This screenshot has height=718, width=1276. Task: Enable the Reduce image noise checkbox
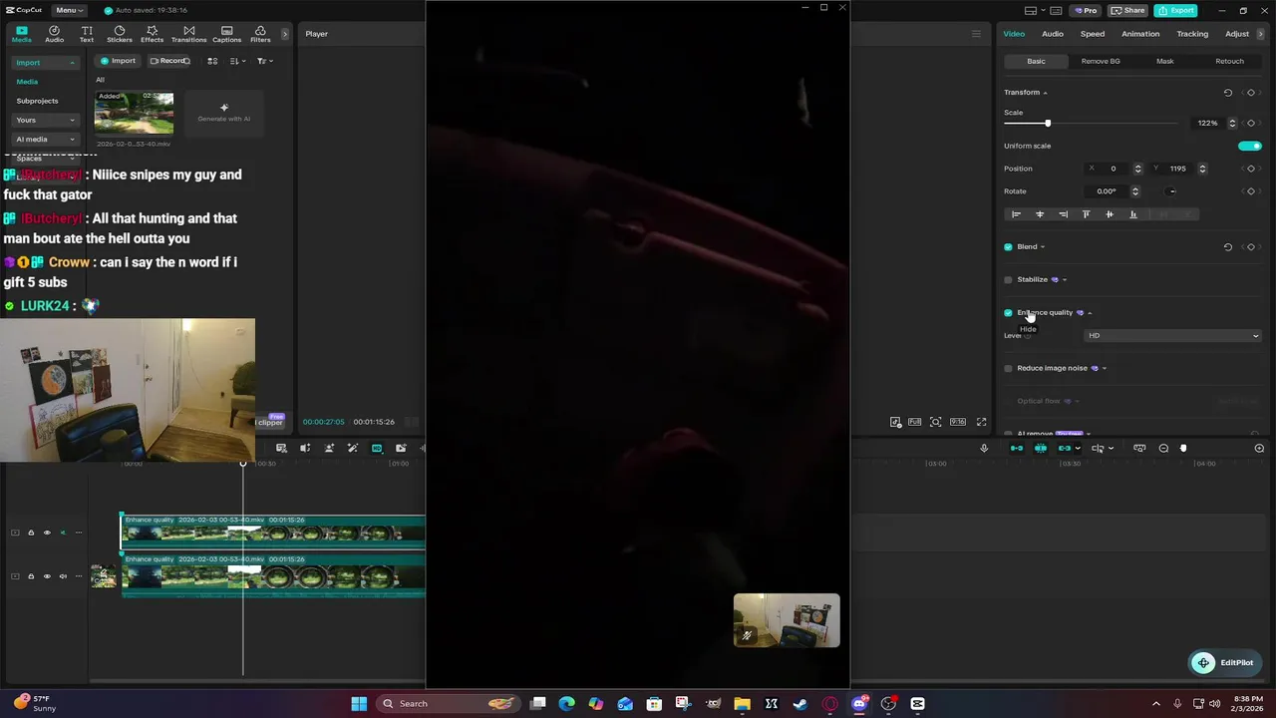click(x=1008, y=369)
